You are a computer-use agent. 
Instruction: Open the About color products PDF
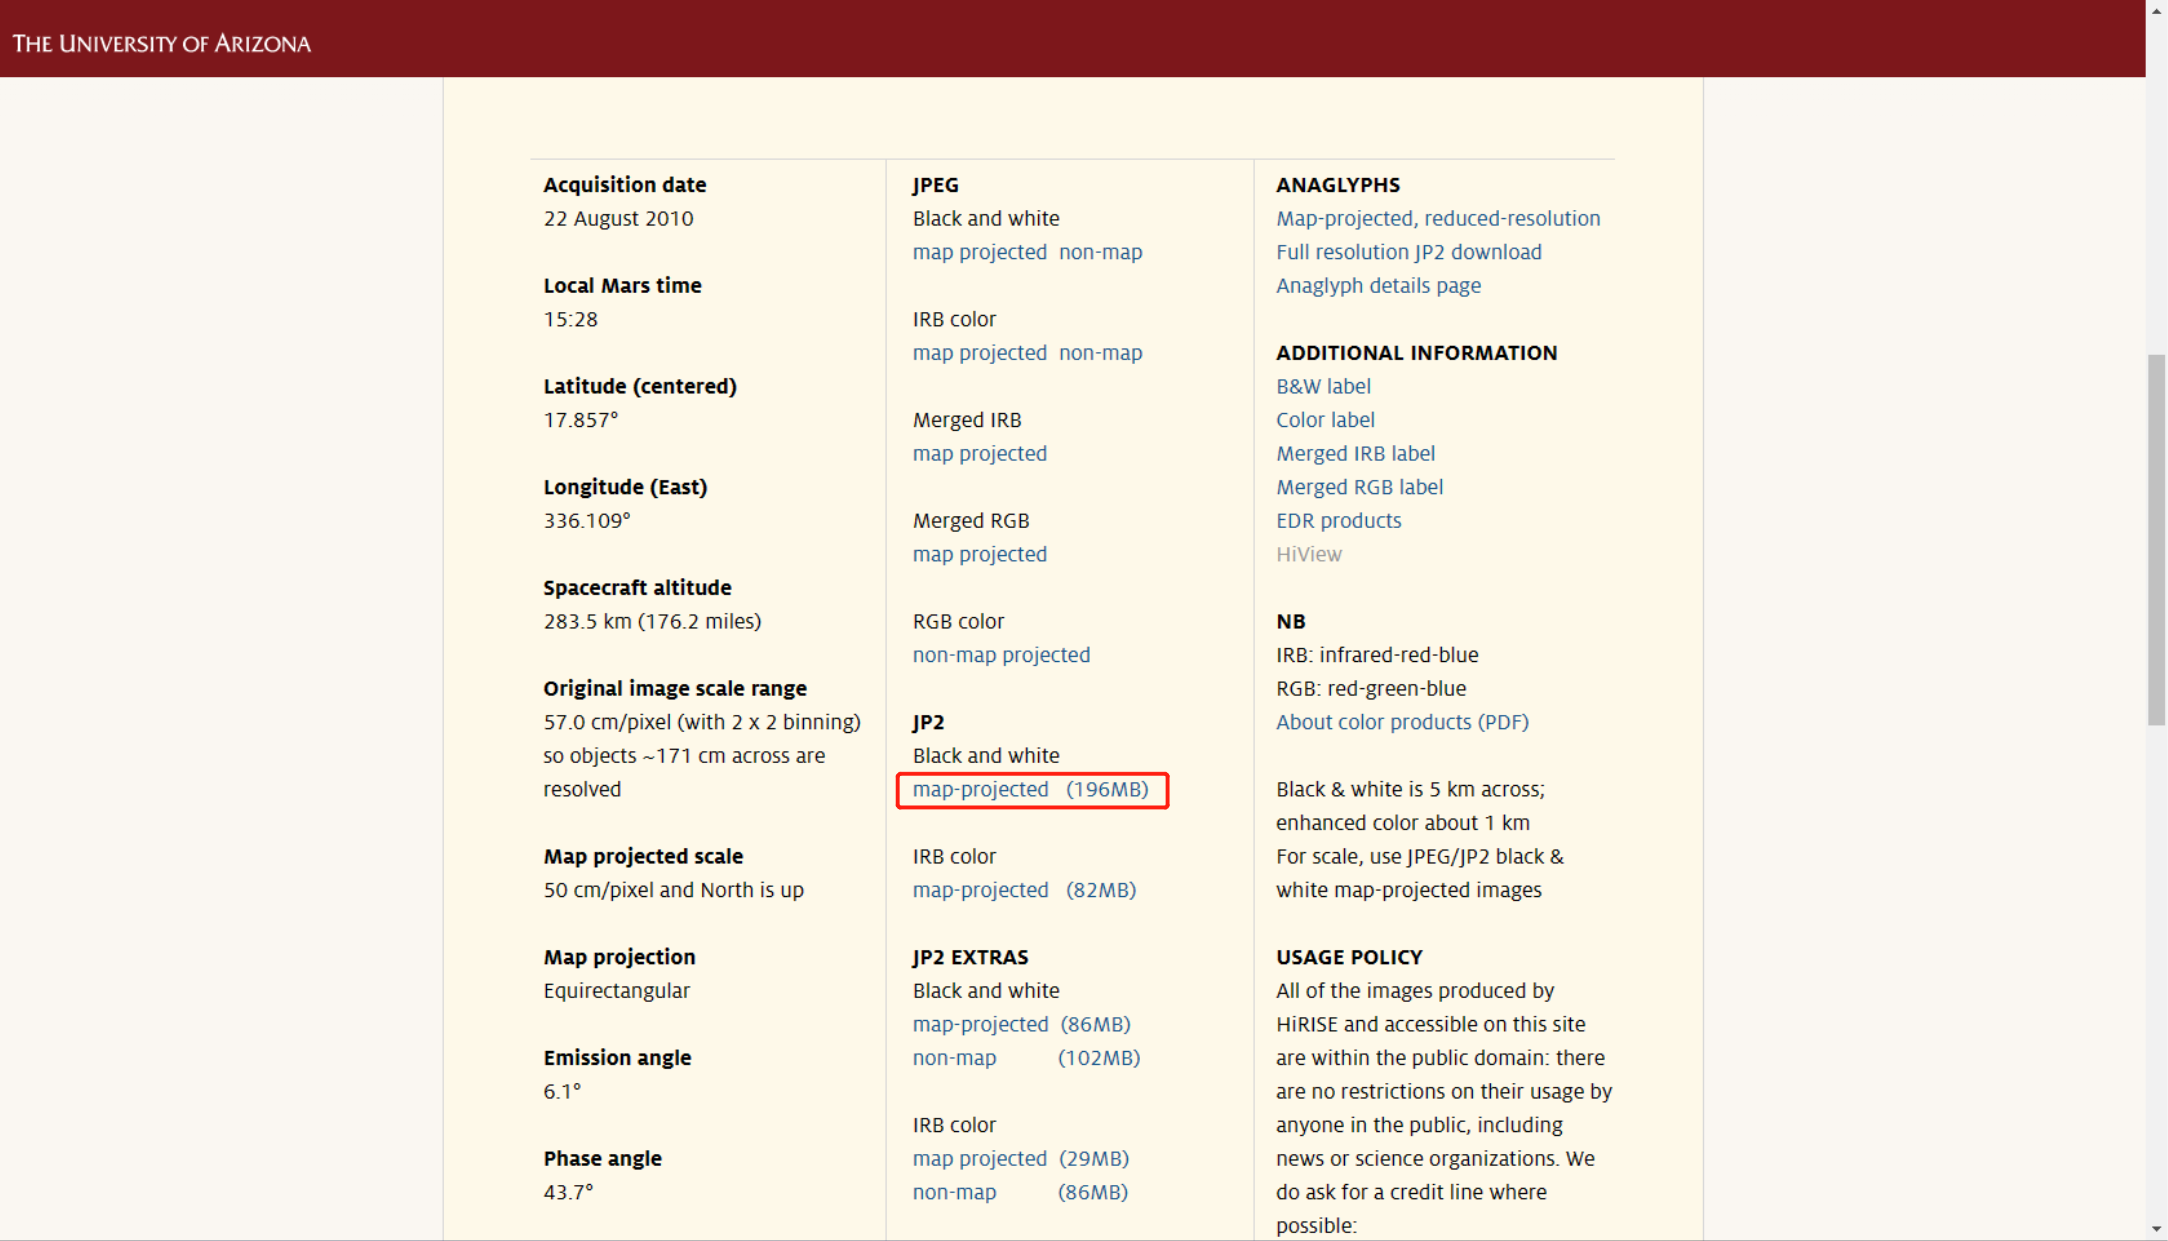point(1402,722)
